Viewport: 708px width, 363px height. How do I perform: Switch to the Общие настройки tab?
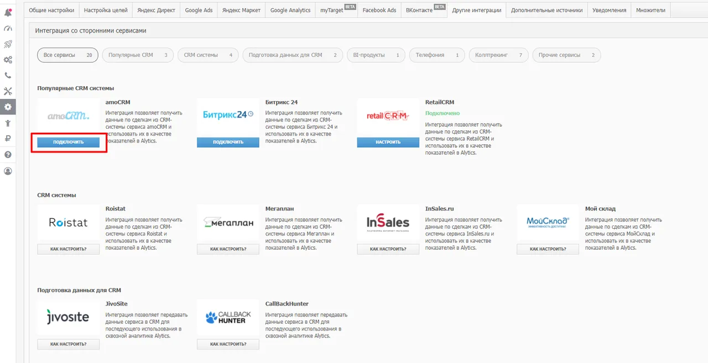[52, 10]
